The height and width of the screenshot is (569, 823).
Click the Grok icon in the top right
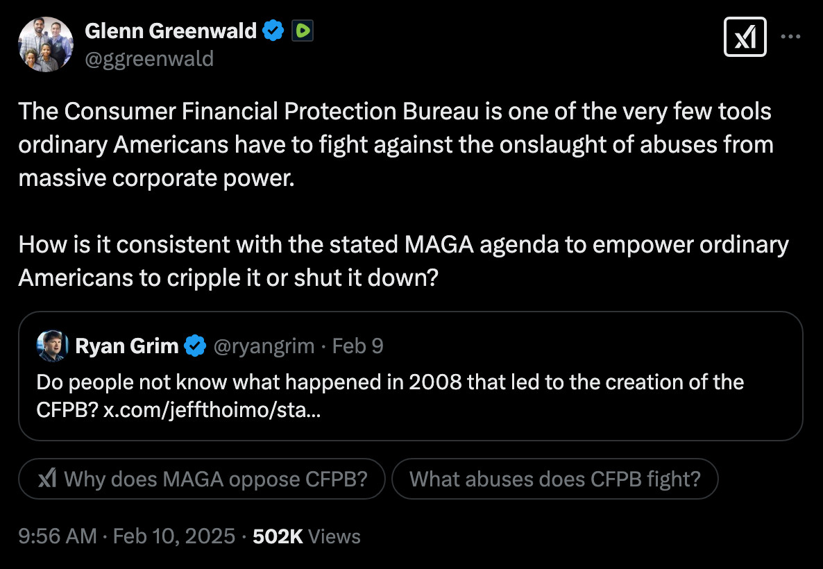[745, 37]
